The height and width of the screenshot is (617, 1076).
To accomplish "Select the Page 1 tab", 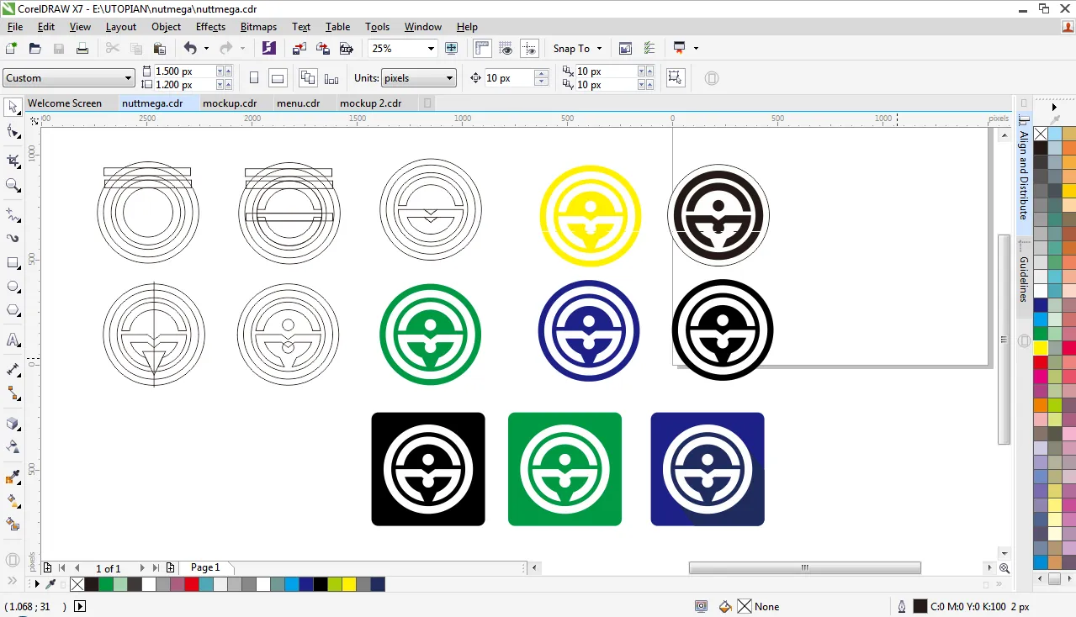I will [x=205, y=567].
